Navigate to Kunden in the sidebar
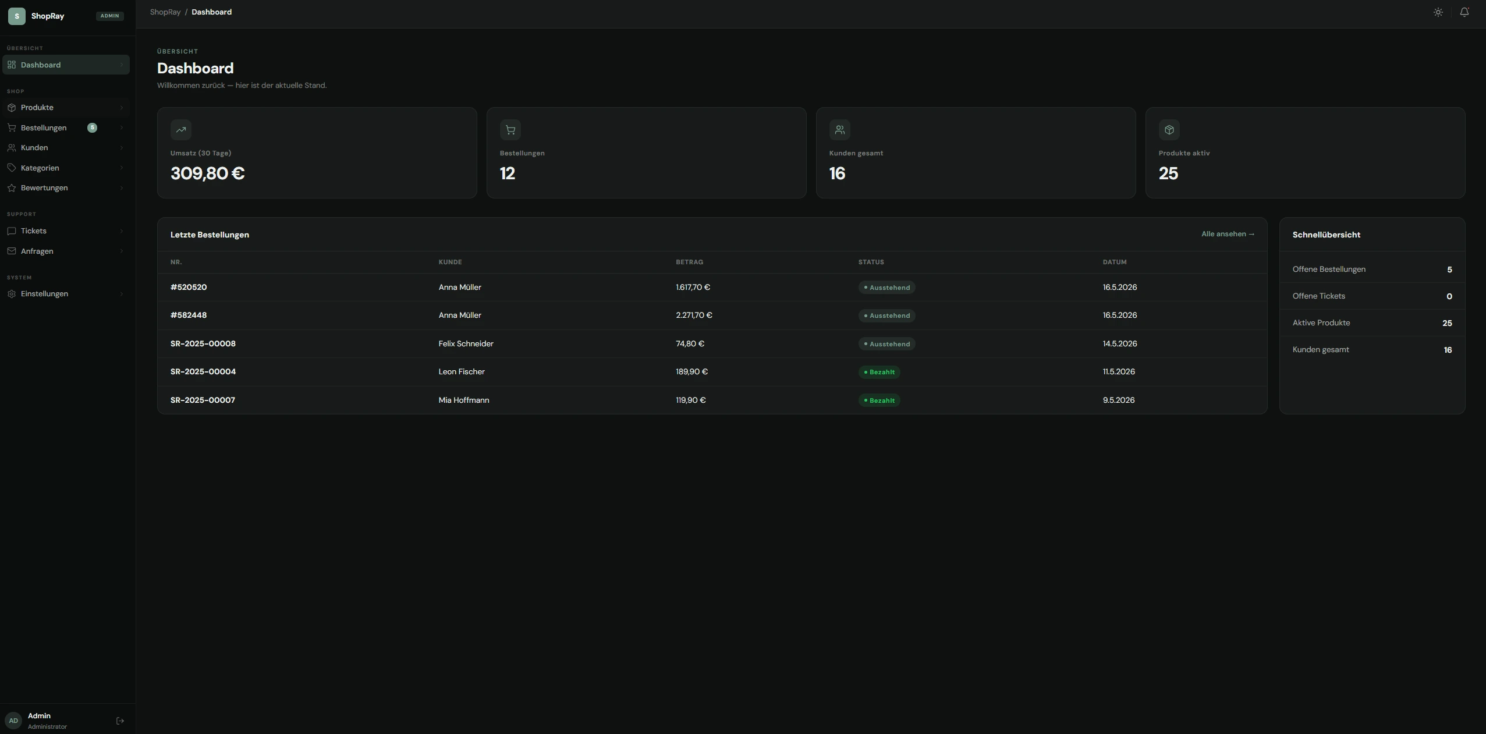This screenshot has height=734, width=1486. (x=66, y=148)
